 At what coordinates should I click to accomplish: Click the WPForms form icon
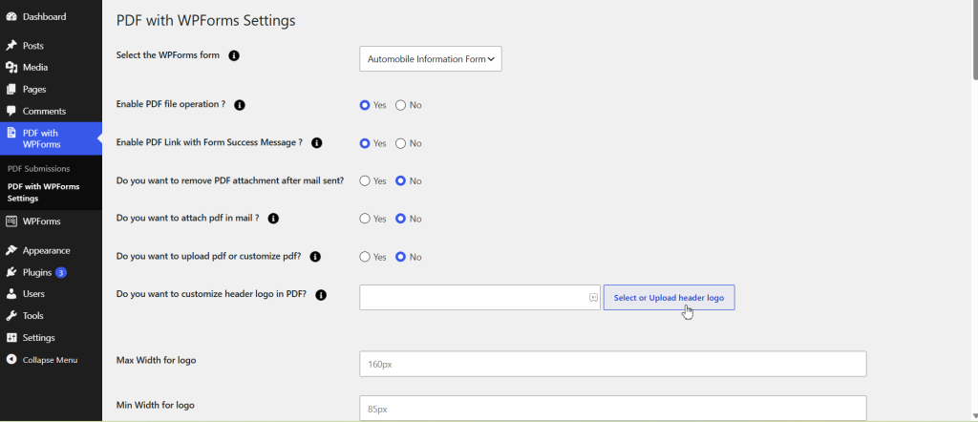[11, 222]
